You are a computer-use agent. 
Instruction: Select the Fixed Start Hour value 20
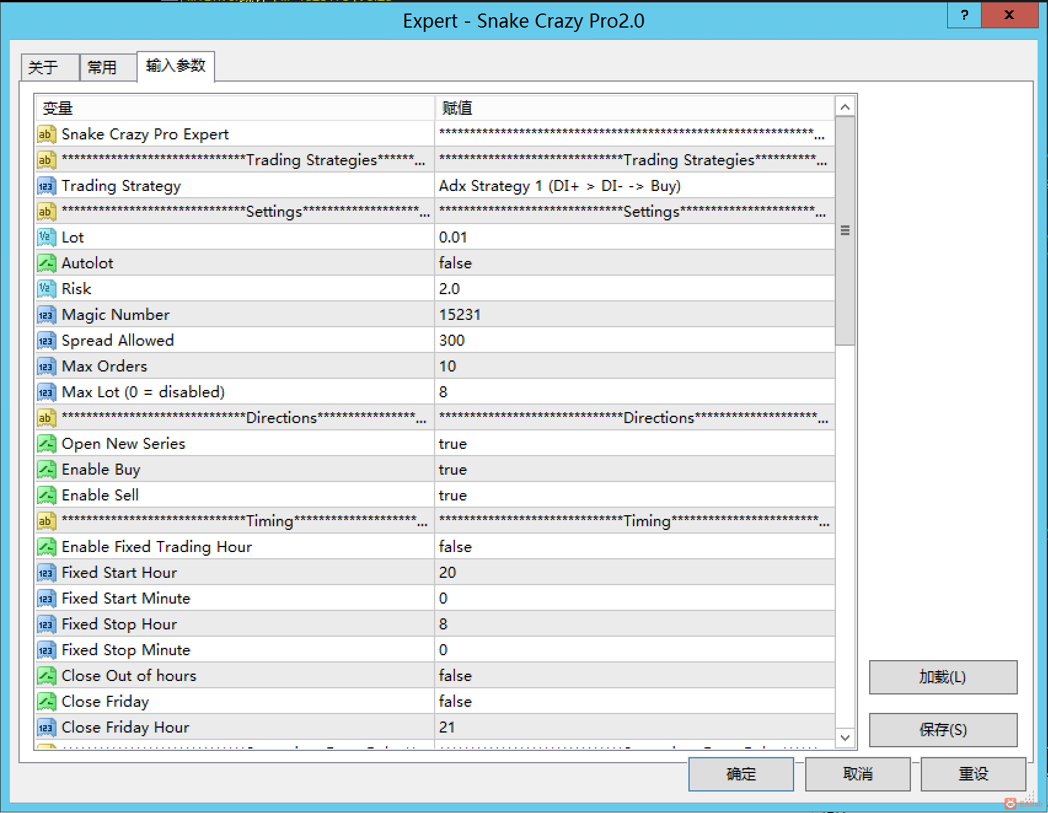(x=634, y=573)
